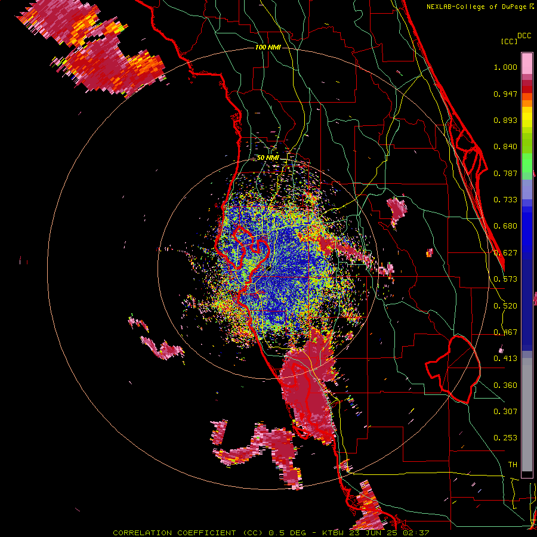Click the 100 NMI range ring label
Image resolution: width=537 pixels, height=537 pixels.
268,47
